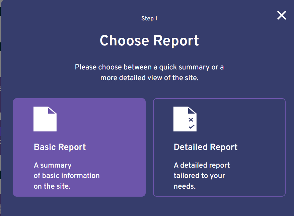Screen dimensions: 294x216
Task: Click the 'Choose Report' dialog title
Action: 149,40
